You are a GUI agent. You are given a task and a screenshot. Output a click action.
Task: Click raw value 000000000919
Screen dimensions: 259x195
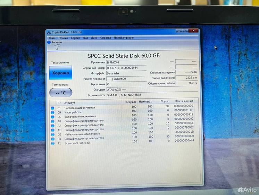(x=184, y=115)
